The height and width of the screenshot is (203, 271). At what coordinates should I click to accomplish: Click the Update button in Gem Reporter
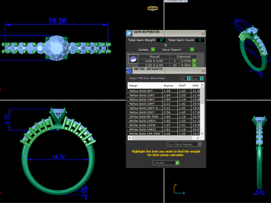[146, 50]
